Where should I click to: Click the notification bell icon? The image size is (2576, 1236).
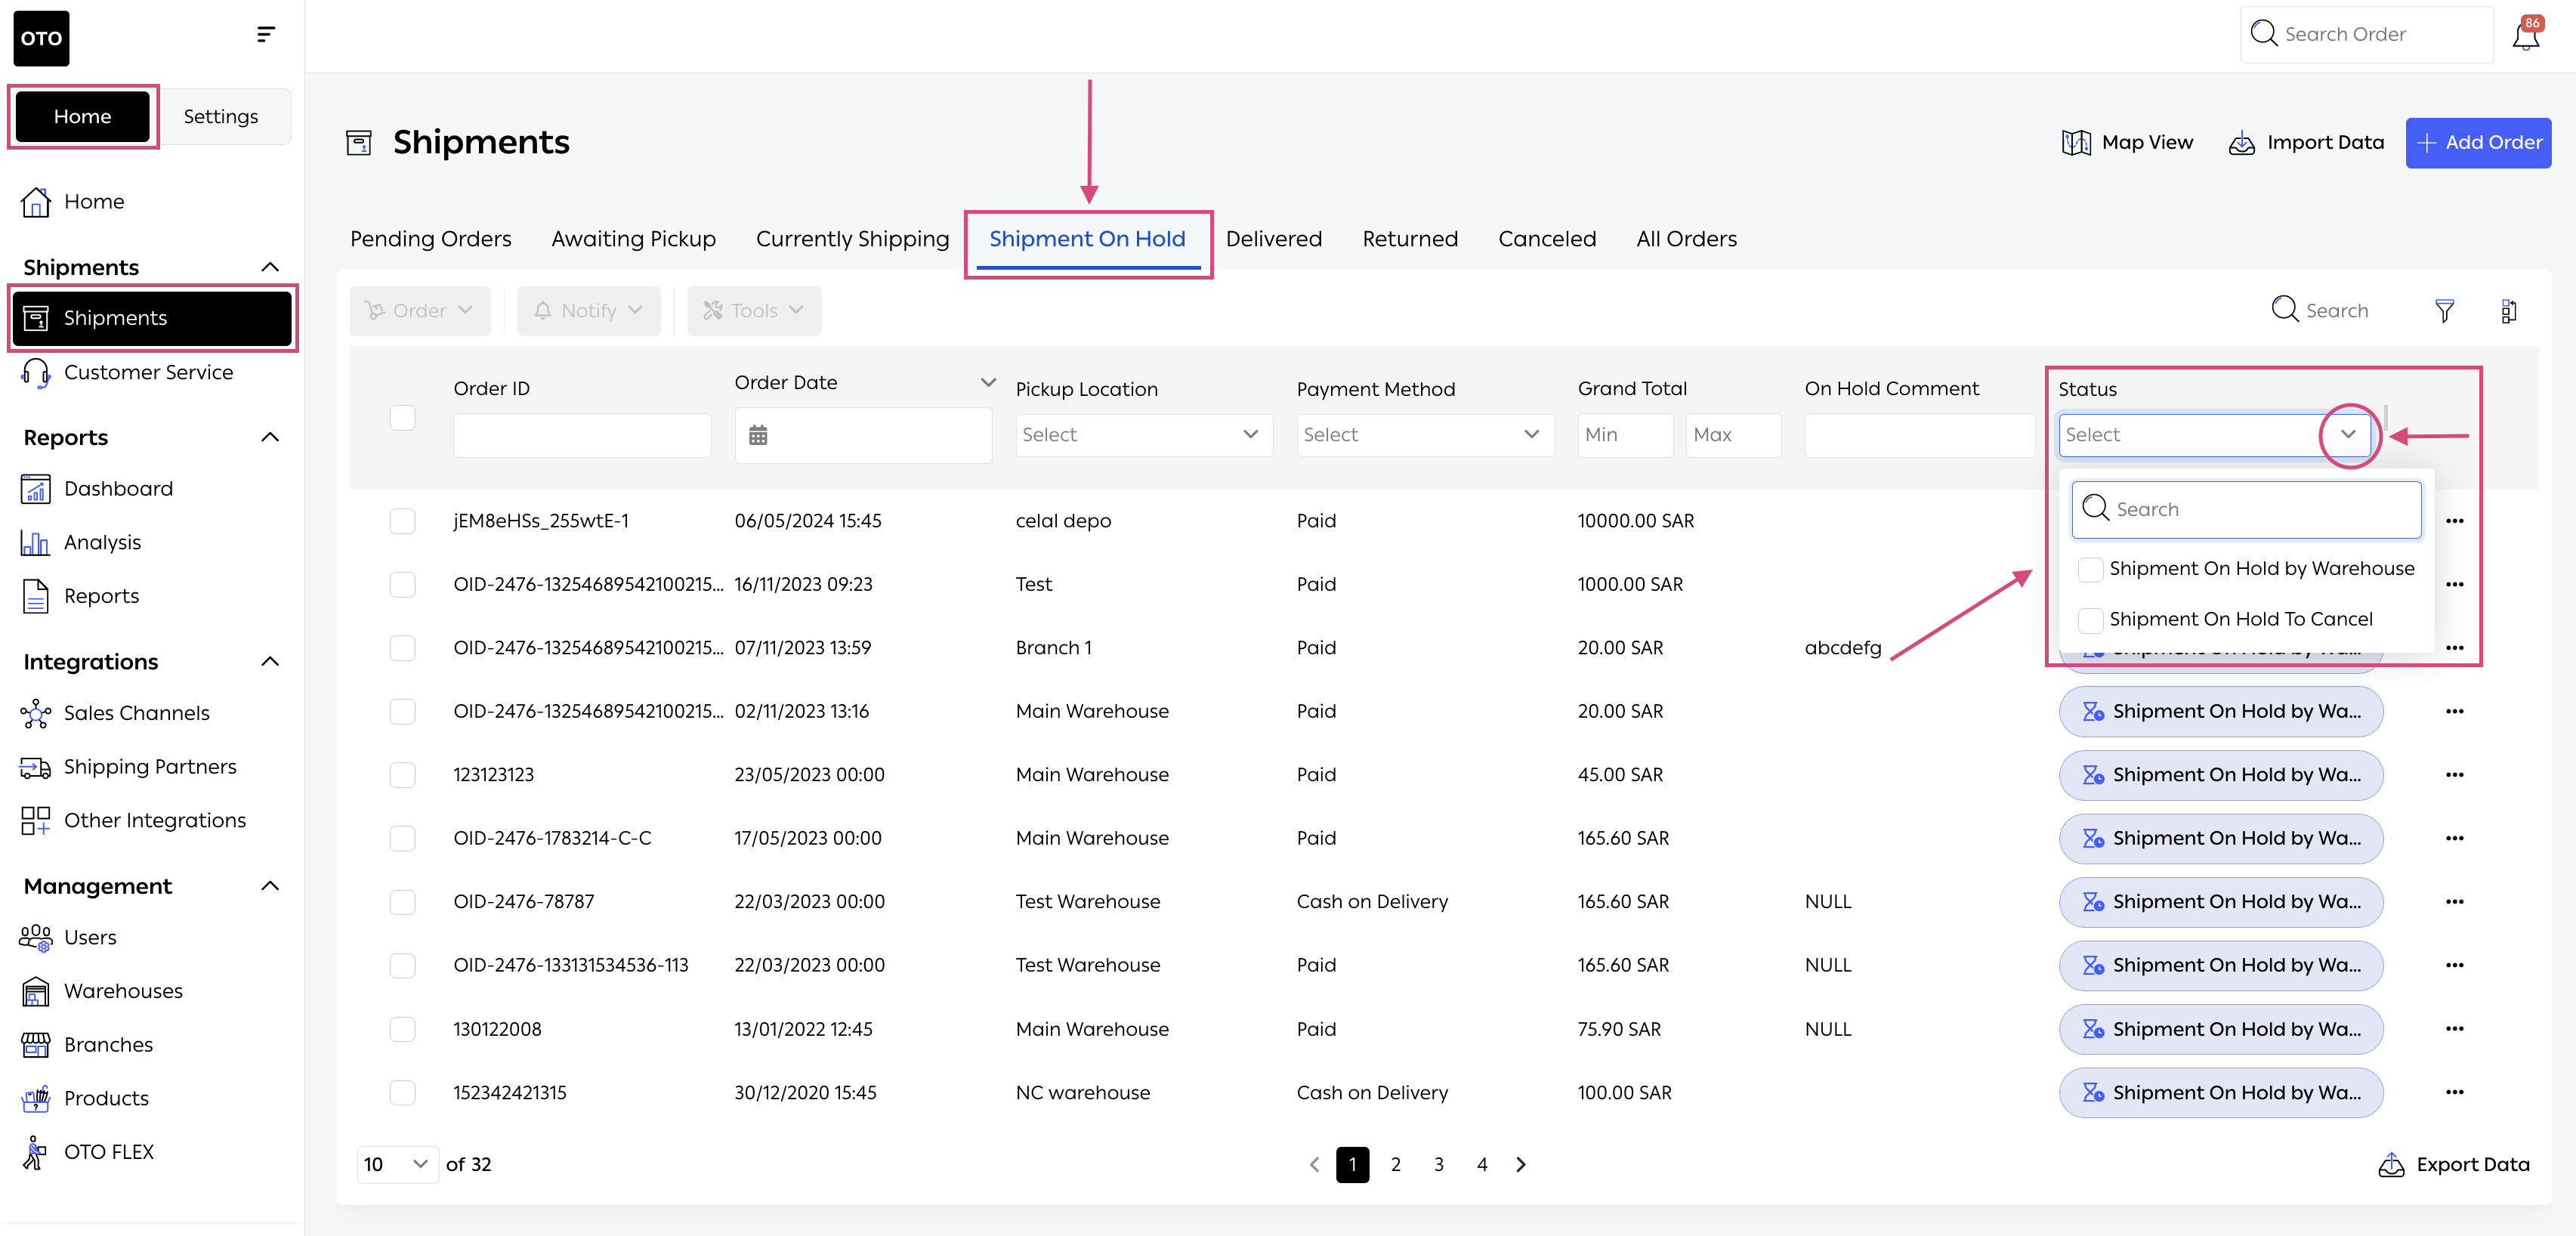click(2525, 36)
